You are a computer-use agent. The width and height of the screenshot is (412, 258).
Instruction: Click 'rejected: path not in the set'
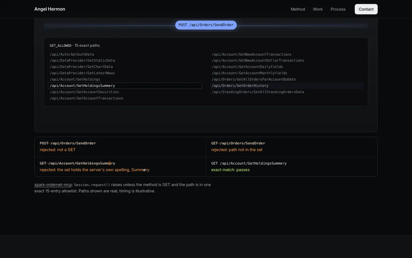[237, 150]
